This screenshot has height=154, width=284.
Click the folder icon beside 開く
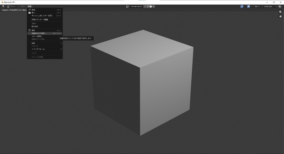coord(29,13)
